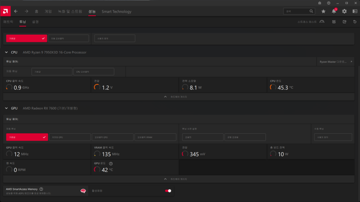Open the 성능 tab
Image resolution: width=360 pixels, height=202 pixels.
tap(92, 12)
